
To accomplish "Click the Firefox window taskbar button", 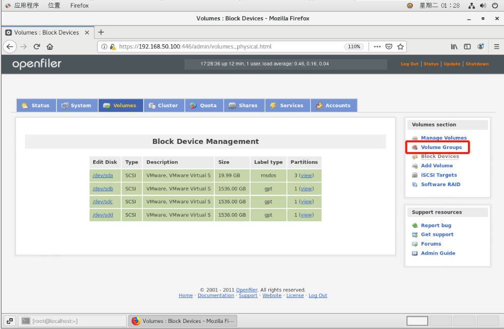I will pyautogui.click(x=183, y=321).
